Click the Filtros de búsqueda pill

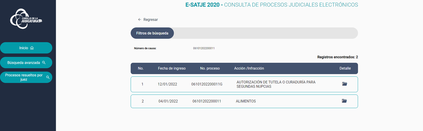(152, 33)
